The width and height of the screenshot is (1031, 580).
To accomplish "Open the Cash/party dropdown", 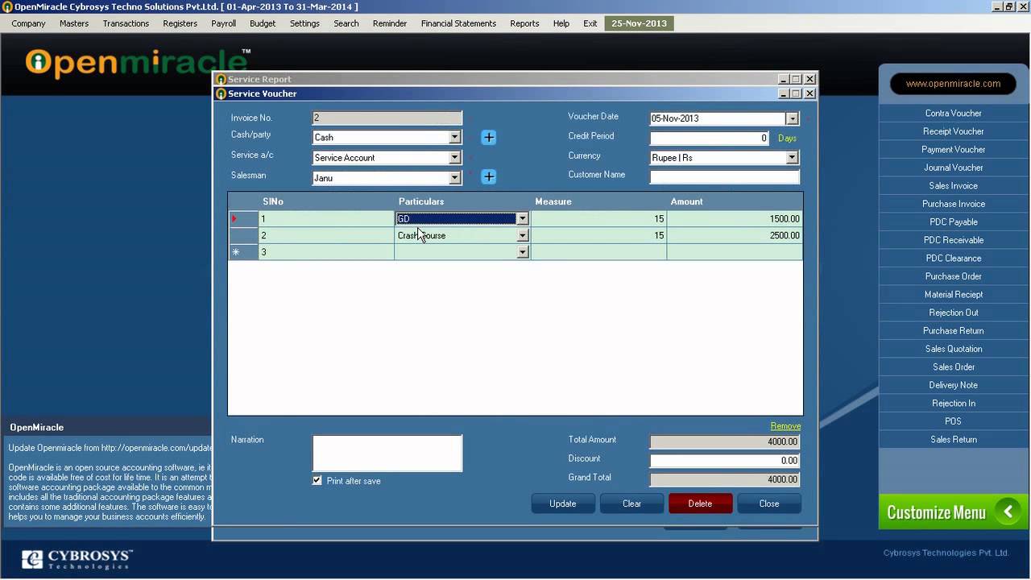I will pos(455,138).
